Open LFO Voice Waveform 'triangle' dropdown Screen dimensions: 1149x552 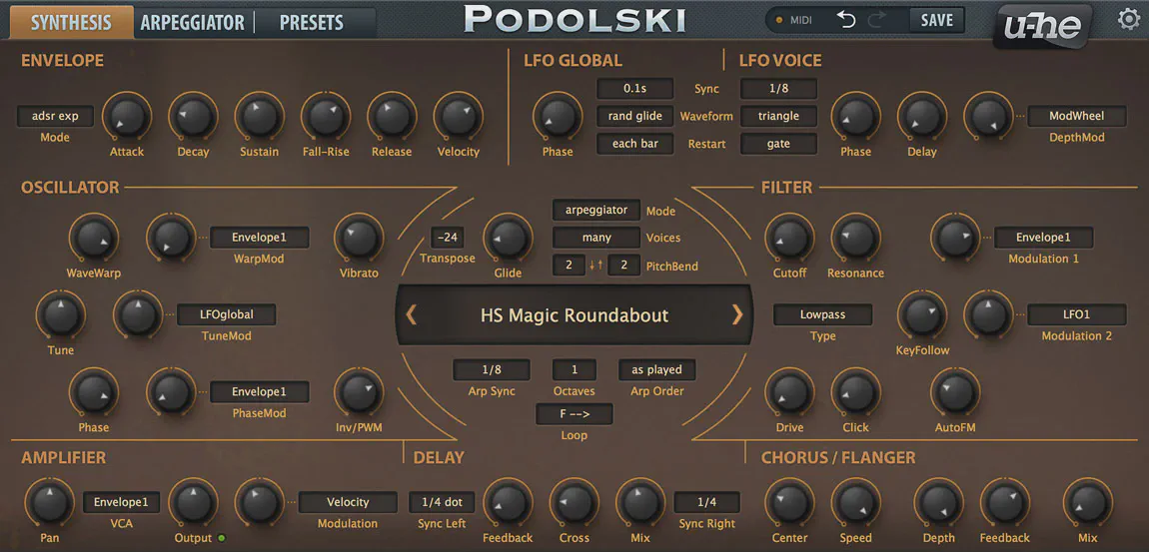click(778, 116)
